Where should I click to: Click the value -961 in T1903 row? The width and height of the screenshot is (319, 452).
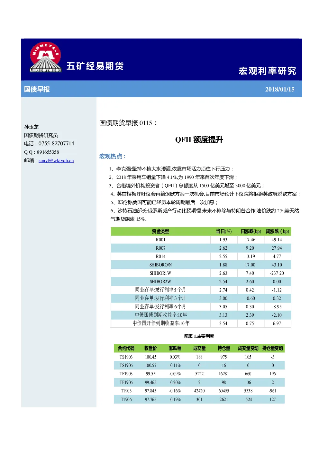pos(273,391)
